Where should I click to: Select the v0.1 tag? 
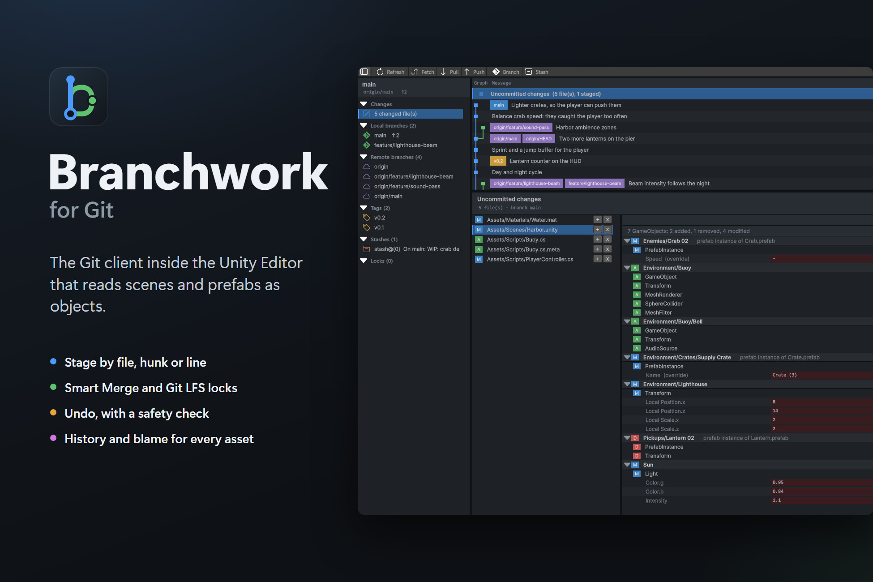pos(411,227)
